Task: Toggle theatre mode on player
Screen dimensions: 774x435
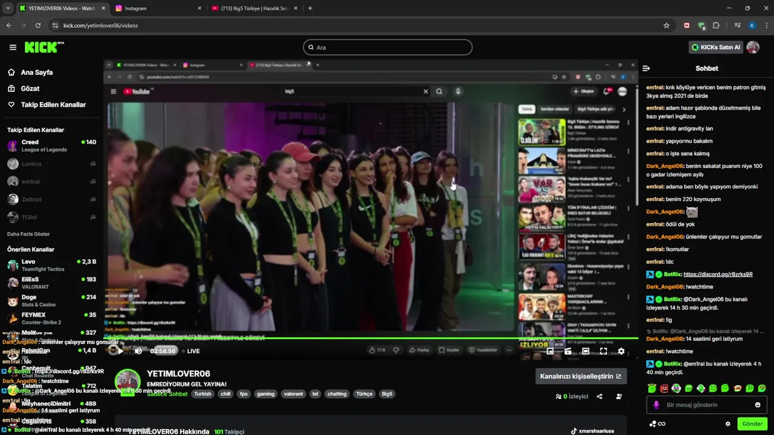Action: coord(585,351)
